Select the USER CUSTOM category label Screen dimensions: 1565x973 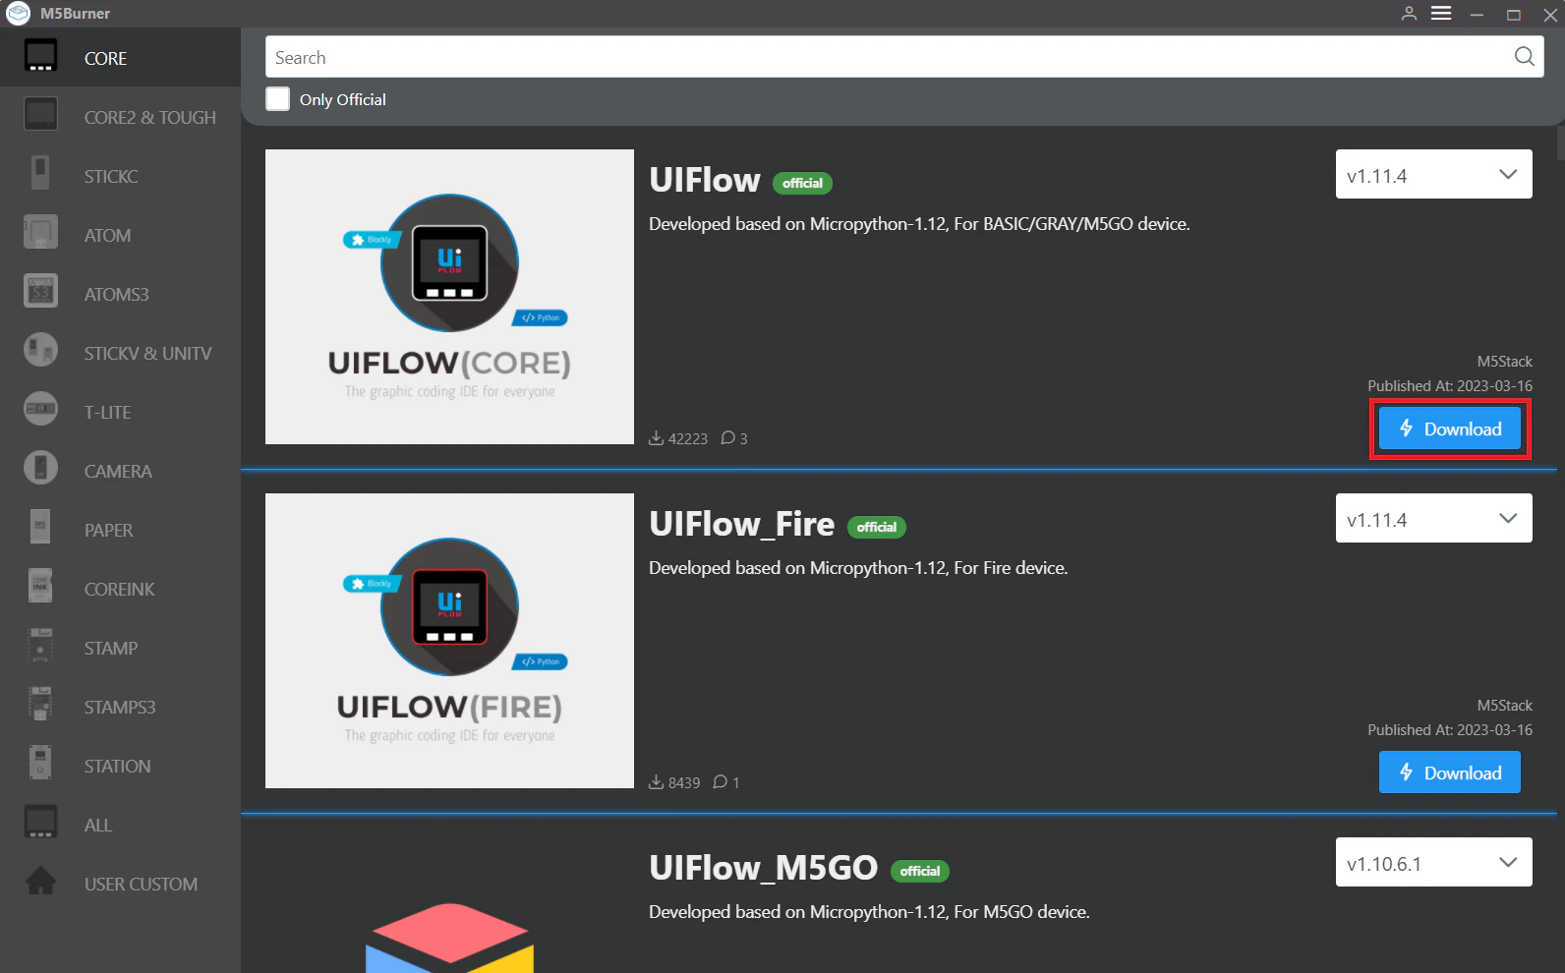click(141, 885)
